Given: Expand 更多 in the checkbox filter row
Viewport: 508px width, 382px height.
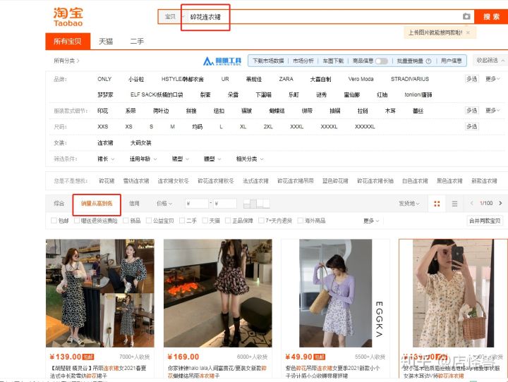Looking at the screenshot, I should 371,221.
